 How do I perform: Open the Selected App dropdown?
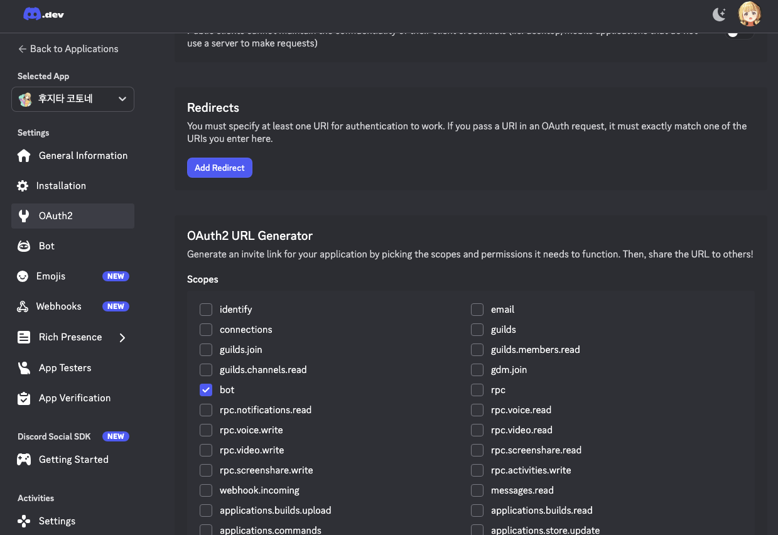[73, 99]
